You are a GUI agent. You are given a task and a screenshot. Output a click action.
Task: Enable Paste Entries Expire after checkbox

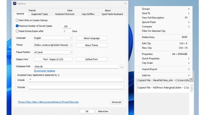[17, 31]
